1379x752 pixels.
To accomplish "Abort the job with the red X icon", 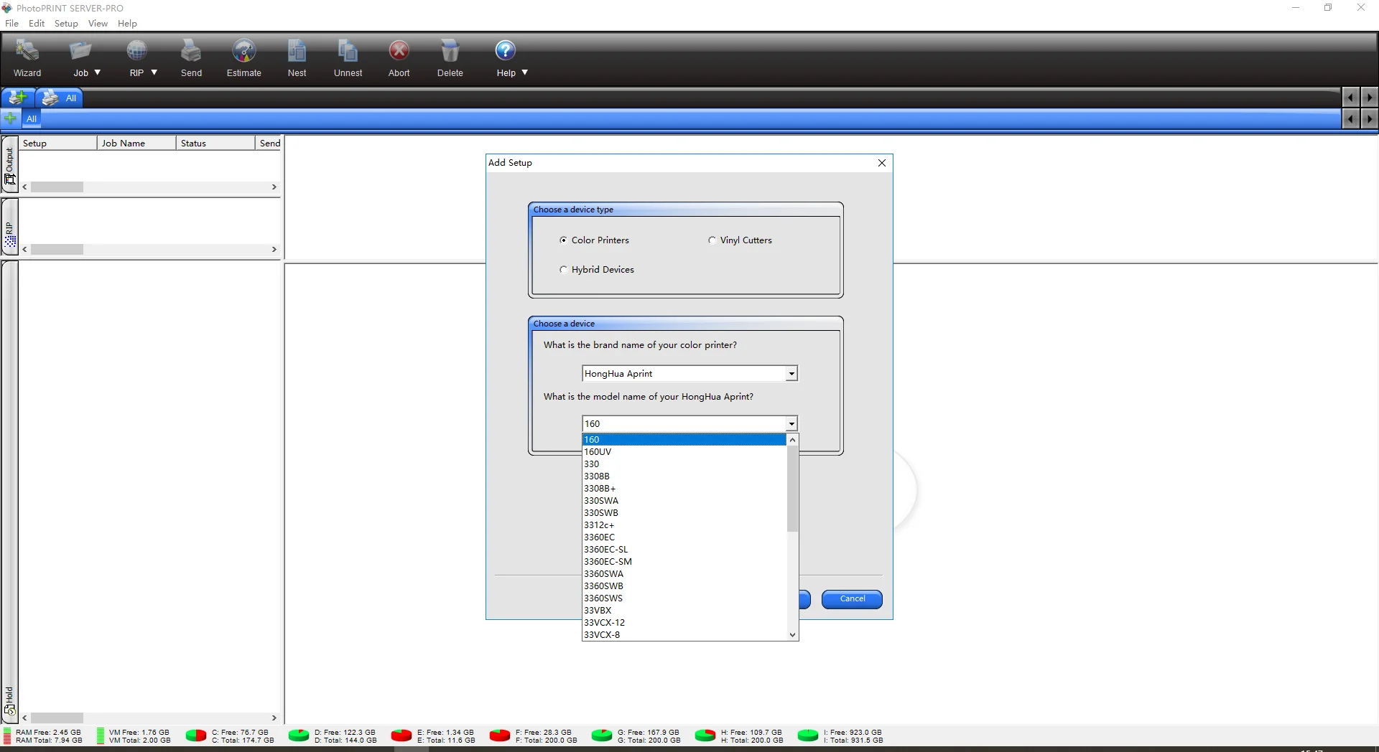I will pyautogui.click(x=399, y=51).
